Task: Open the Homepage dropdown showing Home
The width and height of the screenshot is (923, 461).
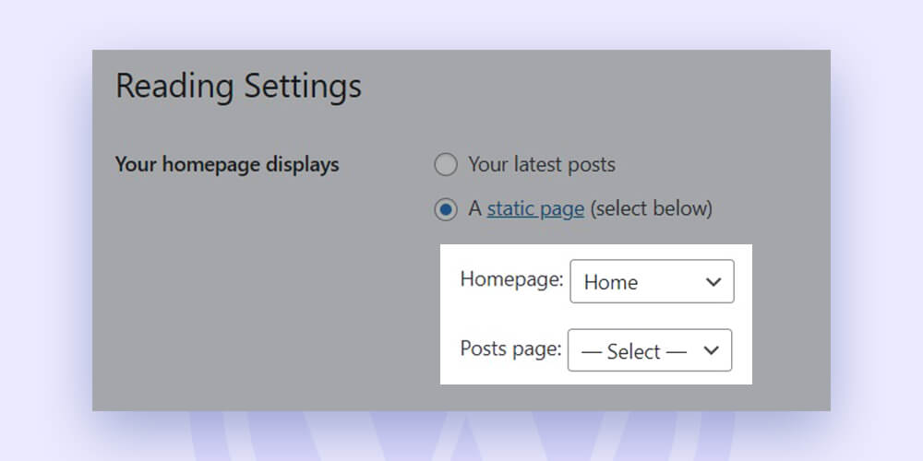Action: click(652, 281)
